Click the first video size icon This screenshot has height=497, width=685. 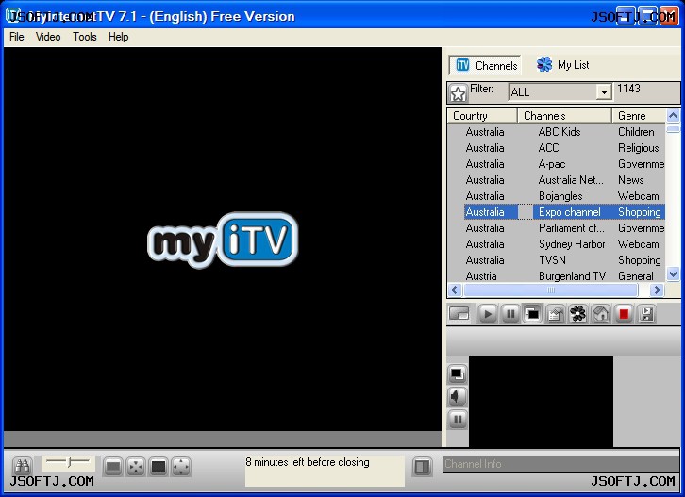click(x=113, y=467)
